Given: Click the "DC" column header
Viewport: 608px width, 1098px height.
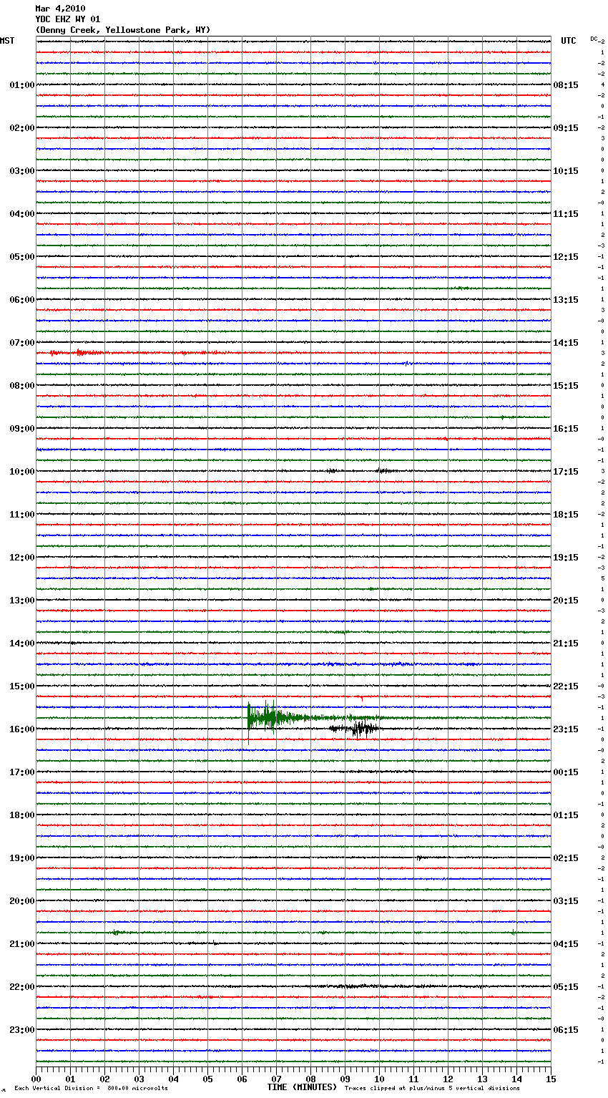Looking at the screenshot, I should (594, 39).
